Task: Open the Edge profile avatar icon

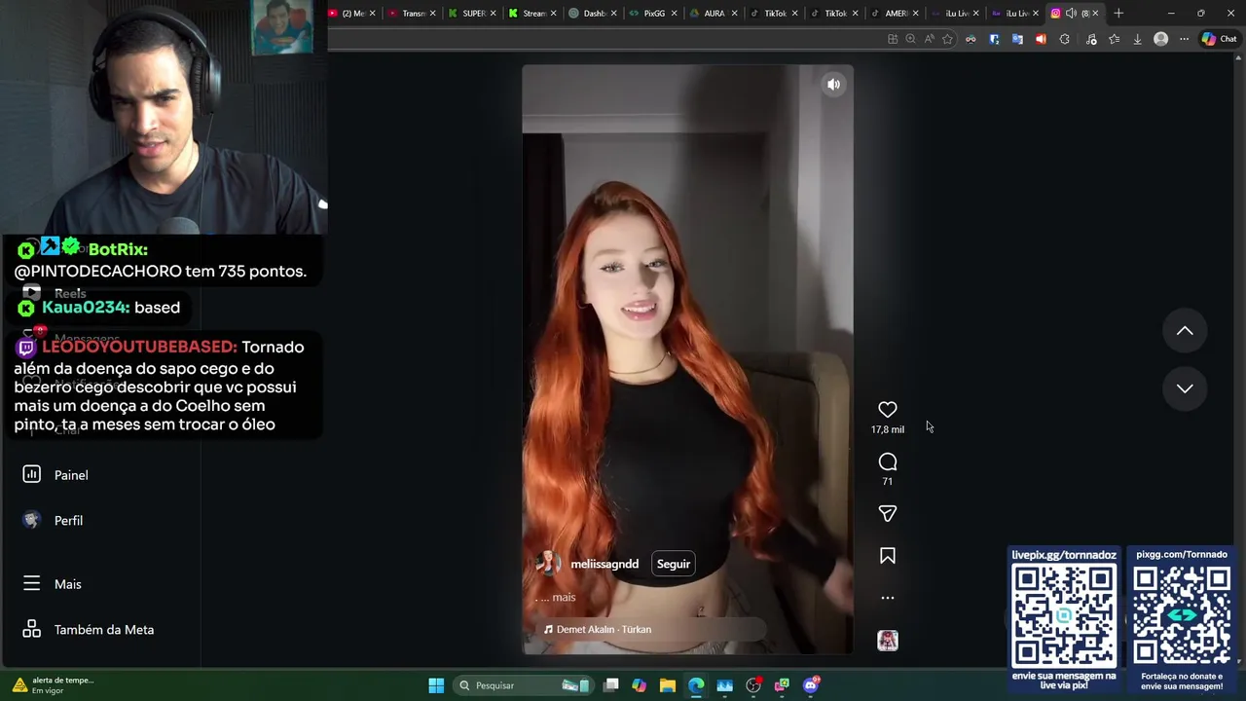Action: pos(1160,39)
